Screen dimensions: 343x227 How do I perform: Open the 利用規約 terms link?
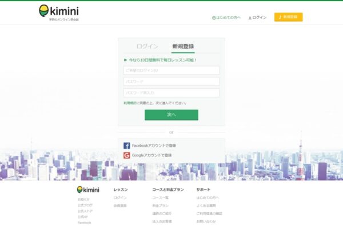click(x=130, y=103)
